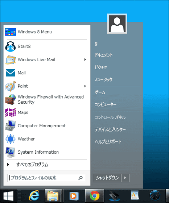Select the System Information text label
The image size is (169, 203).
(x=38, y=152)
